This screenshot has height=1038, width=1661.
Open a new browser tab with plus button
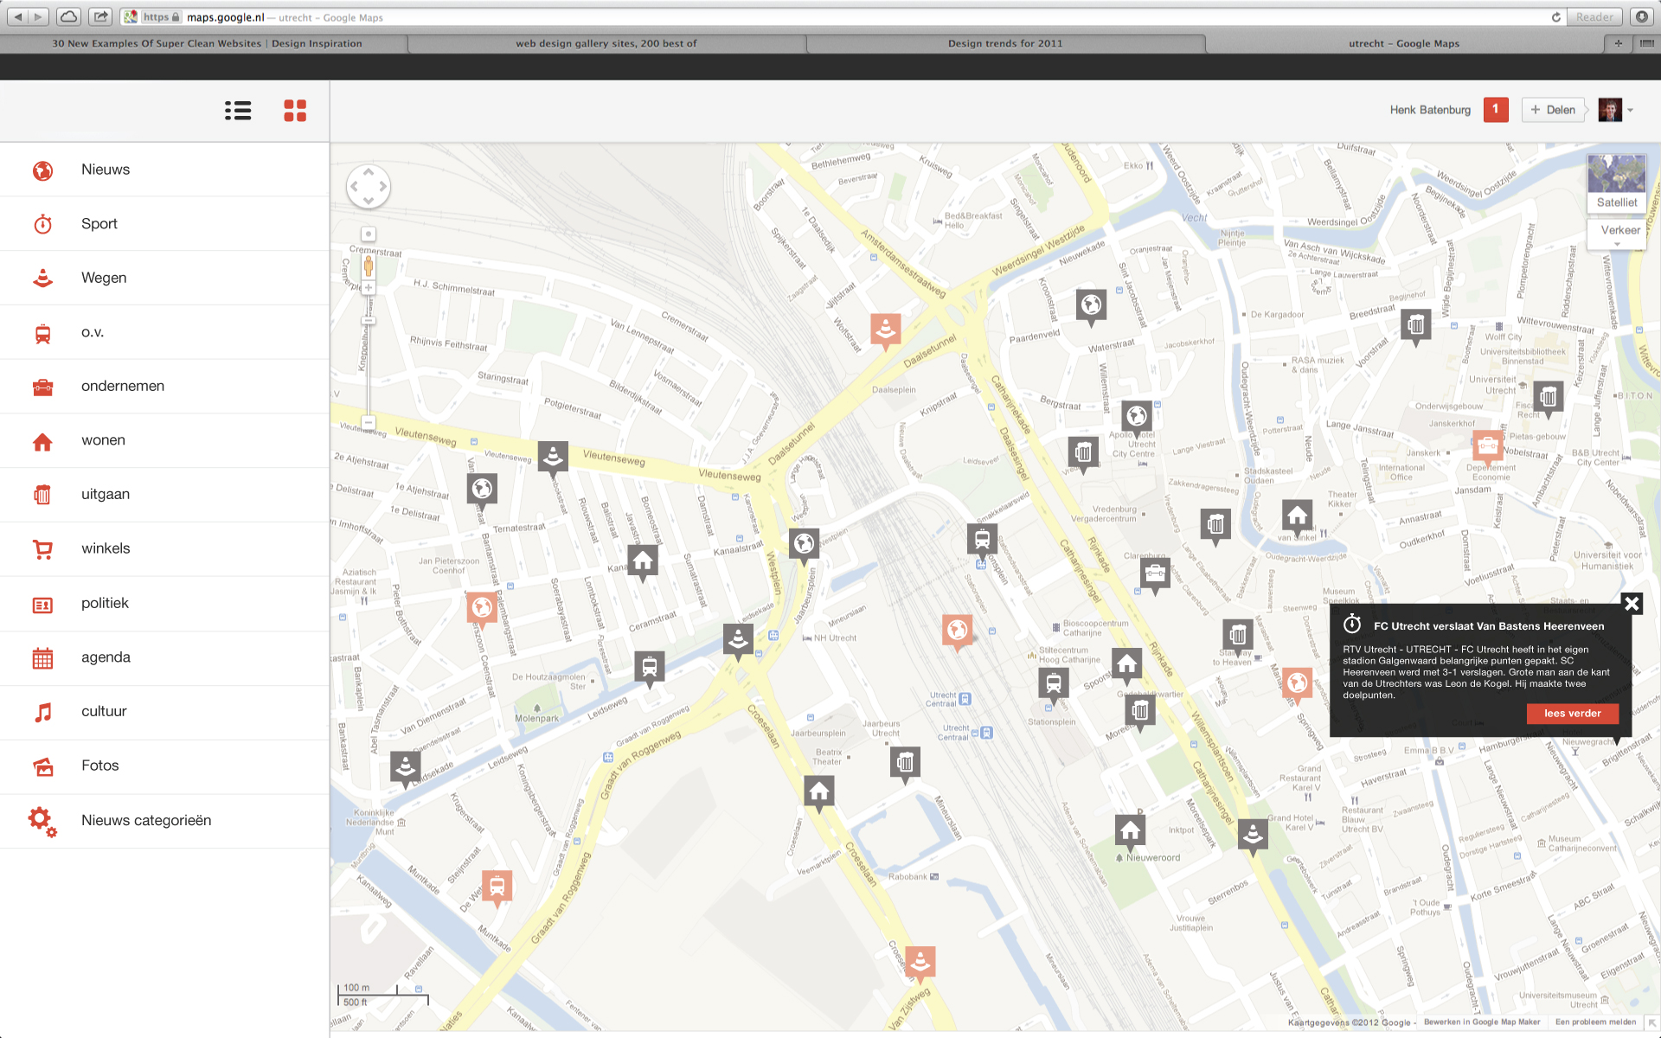tap(1619, 43)
